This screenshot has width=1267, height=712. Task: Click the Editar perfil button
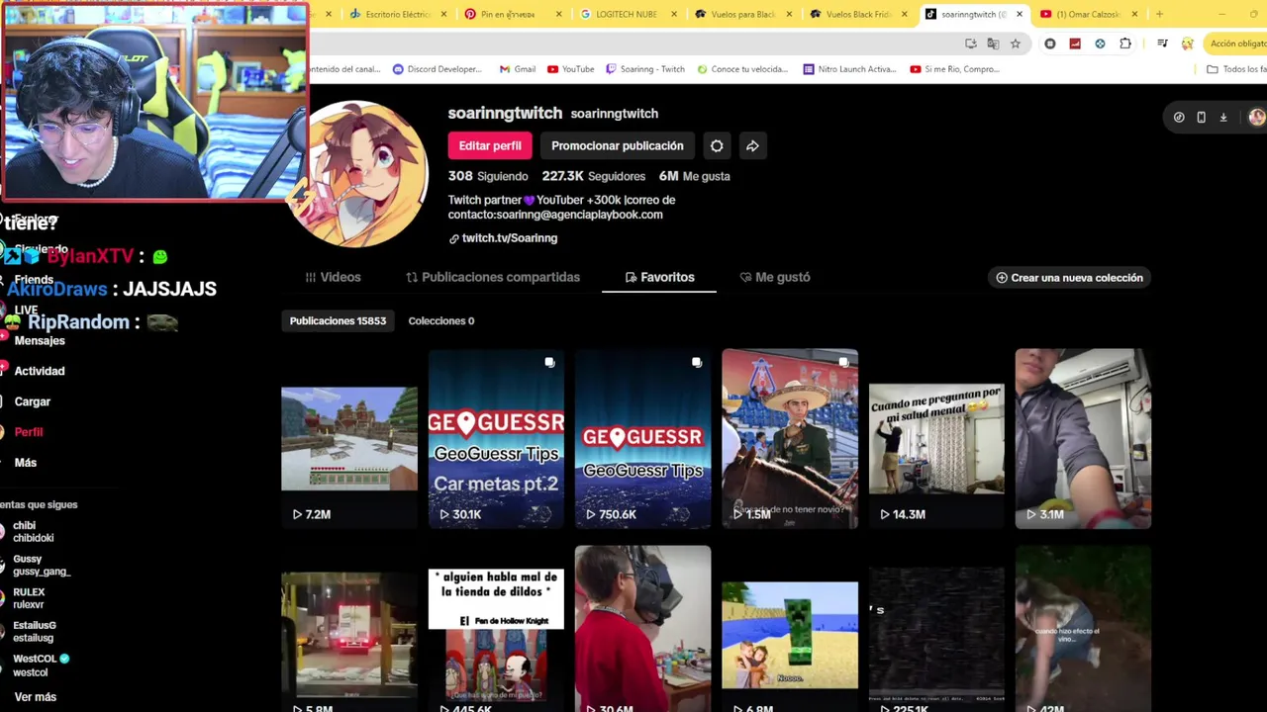coord(490,145)
